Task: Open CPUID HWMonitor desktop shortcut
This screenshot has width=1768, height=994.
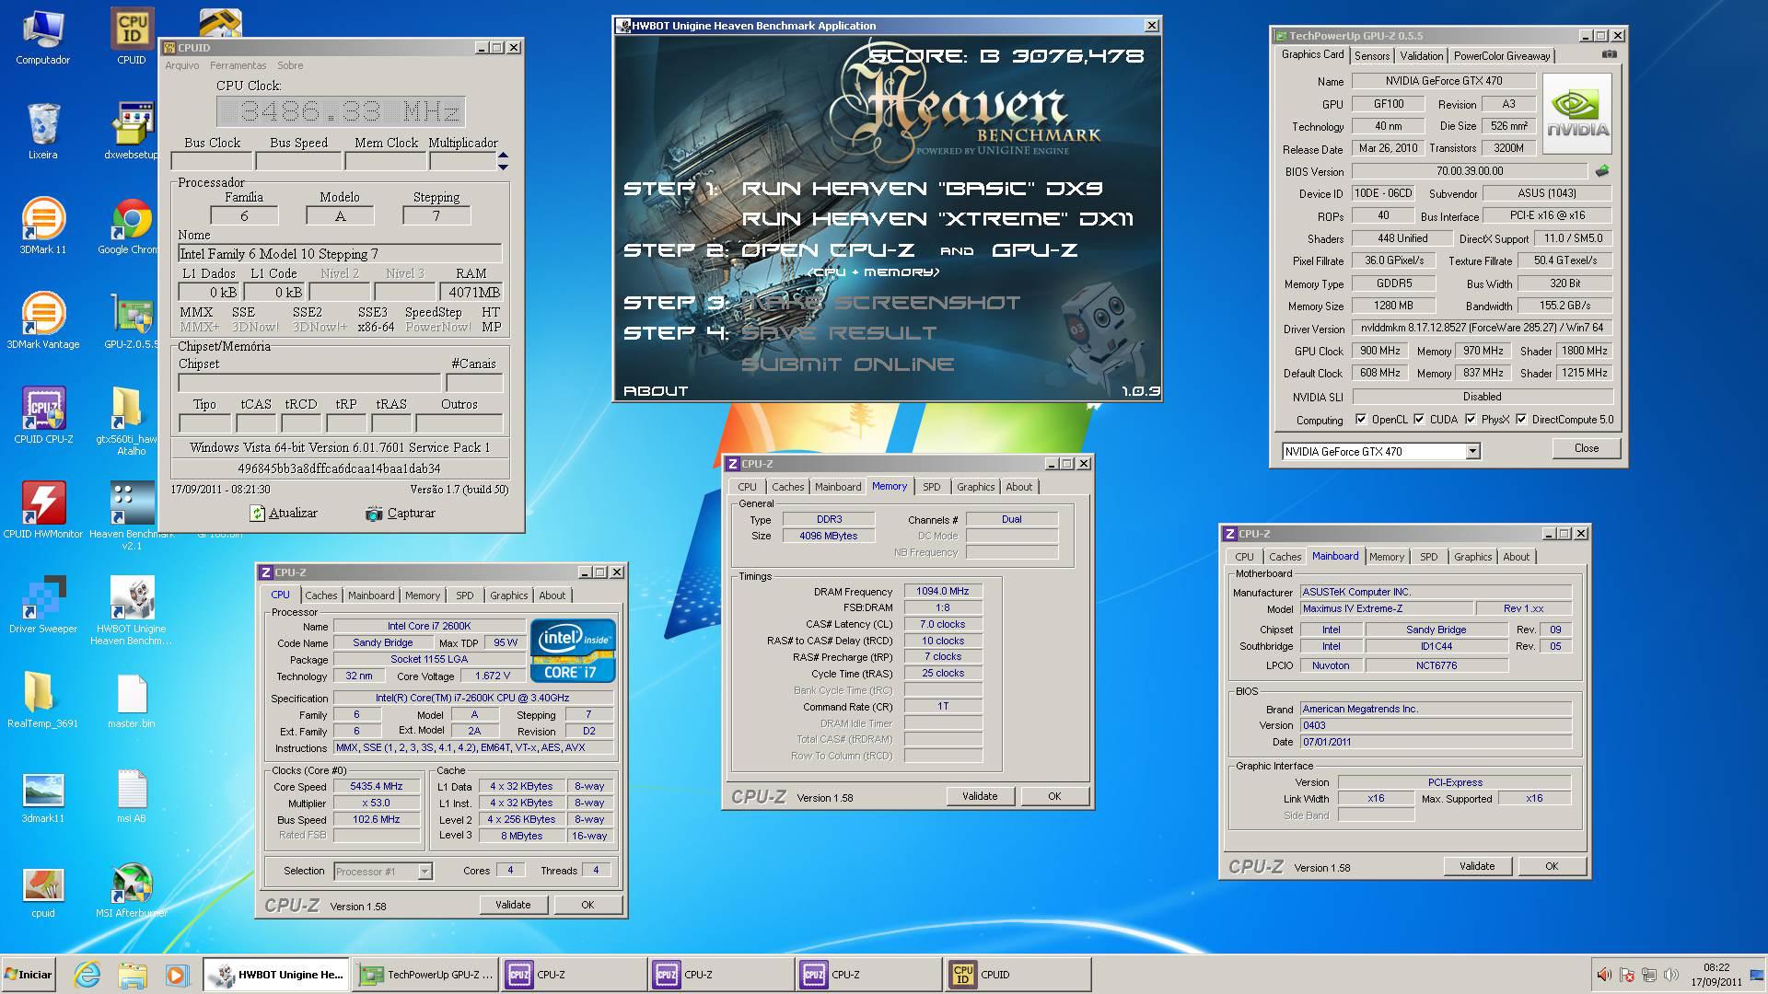Action: tap(42, 511)
